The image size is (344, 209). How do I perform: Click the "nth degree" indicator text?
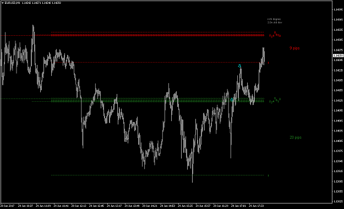coord(274,19)
